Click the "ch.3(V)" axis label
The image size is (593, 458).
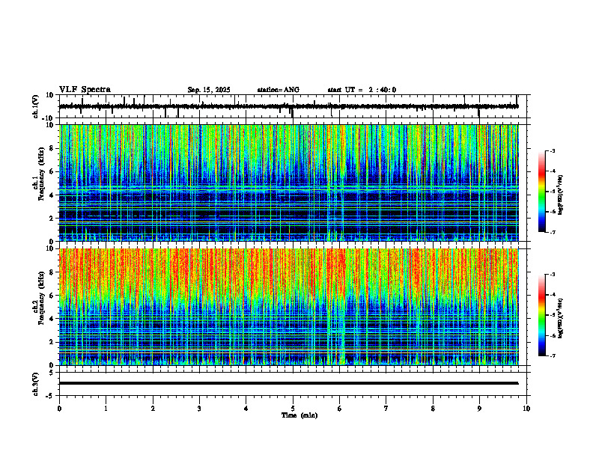pyautogui.click(x=36, y=384)
